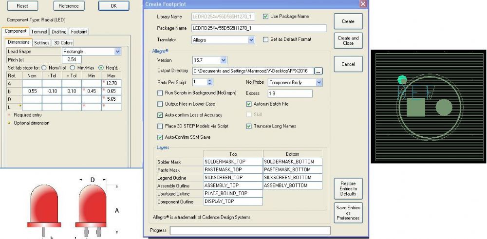Click the pin 1 marker dot in preview

pos(402,79)
